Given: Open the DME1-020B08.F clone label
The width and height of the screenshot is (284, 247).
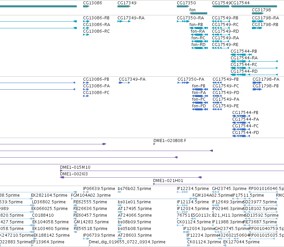Looking at the screenshot, I should pos(170,141).
